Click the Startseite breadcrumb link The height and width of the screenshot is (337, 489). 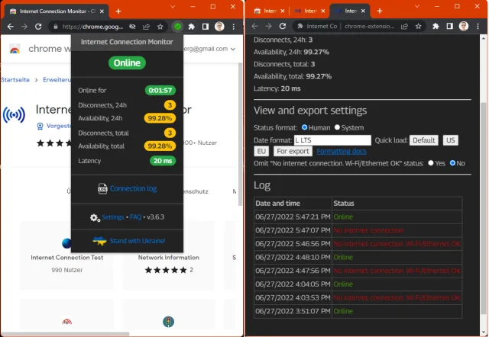coord(15,79)
